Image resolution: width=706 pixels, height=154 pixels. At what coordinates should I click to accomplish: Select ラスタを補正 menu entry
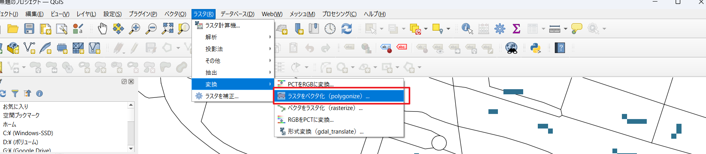pyautogui.click(x=233, y=96)
